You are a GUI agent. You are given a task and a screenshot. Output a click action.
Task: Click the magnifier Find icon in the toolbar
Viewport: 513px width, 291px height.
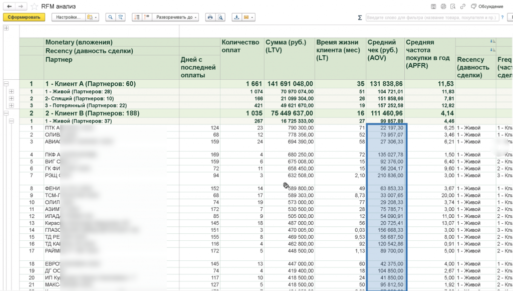click(x=111, y=17)
